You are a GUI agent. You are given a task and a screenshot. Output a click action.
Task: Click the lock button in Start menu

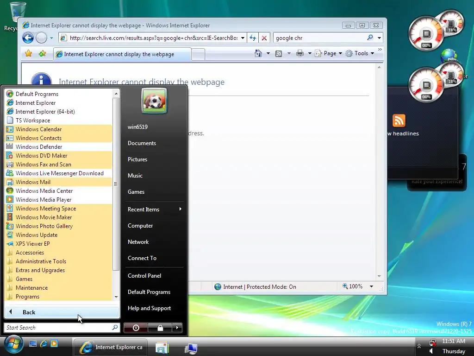coord(160,328)
